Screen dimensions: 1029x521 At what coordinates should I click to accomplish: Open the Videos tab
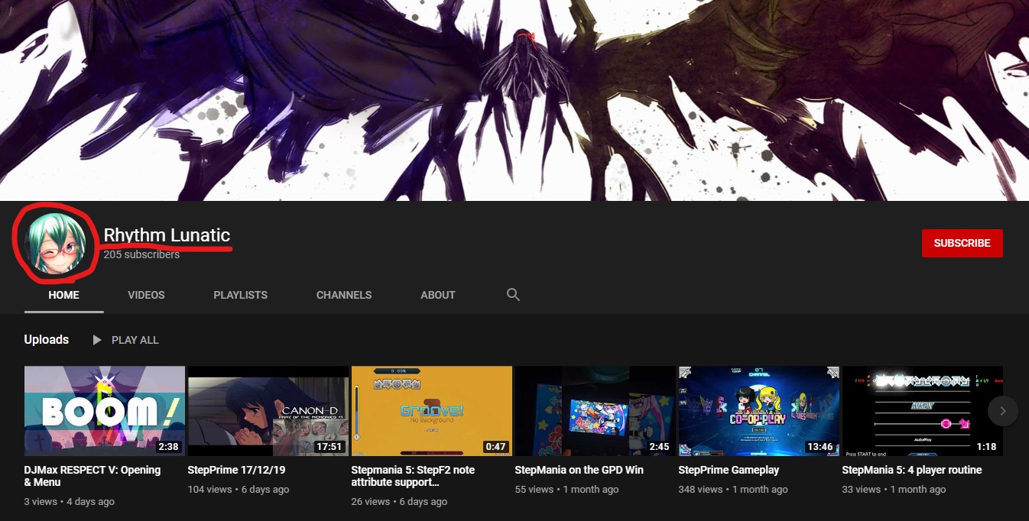(x=146, y=295)
